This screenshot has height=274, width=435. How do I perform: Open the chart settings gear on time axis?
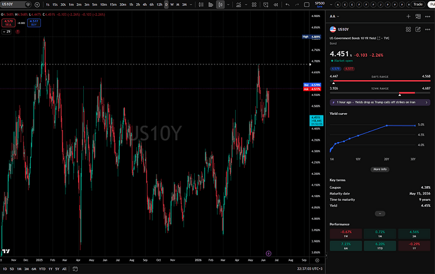(317, 260)
